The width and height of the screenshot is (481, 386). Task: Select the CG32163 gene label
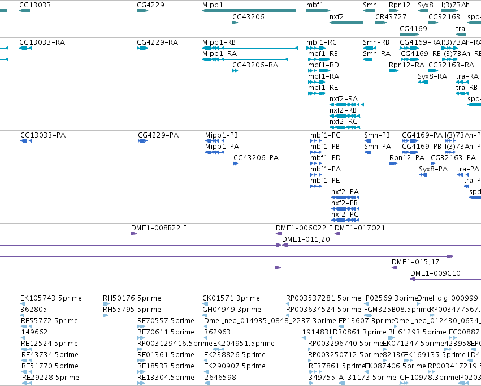[444, 16]
